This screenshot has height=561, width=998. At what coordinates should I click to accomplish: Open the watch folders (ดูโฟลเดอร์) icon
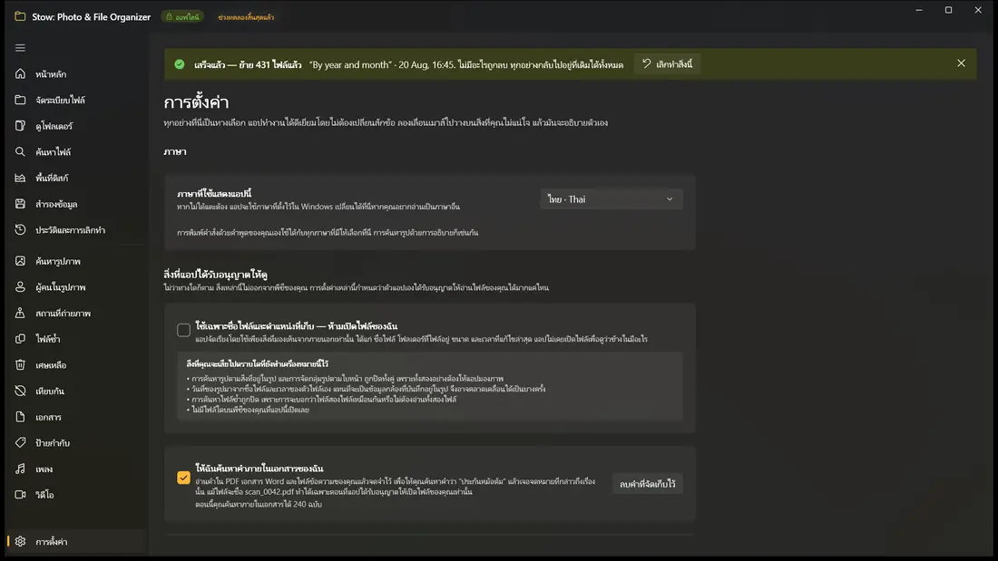point(20,126)
